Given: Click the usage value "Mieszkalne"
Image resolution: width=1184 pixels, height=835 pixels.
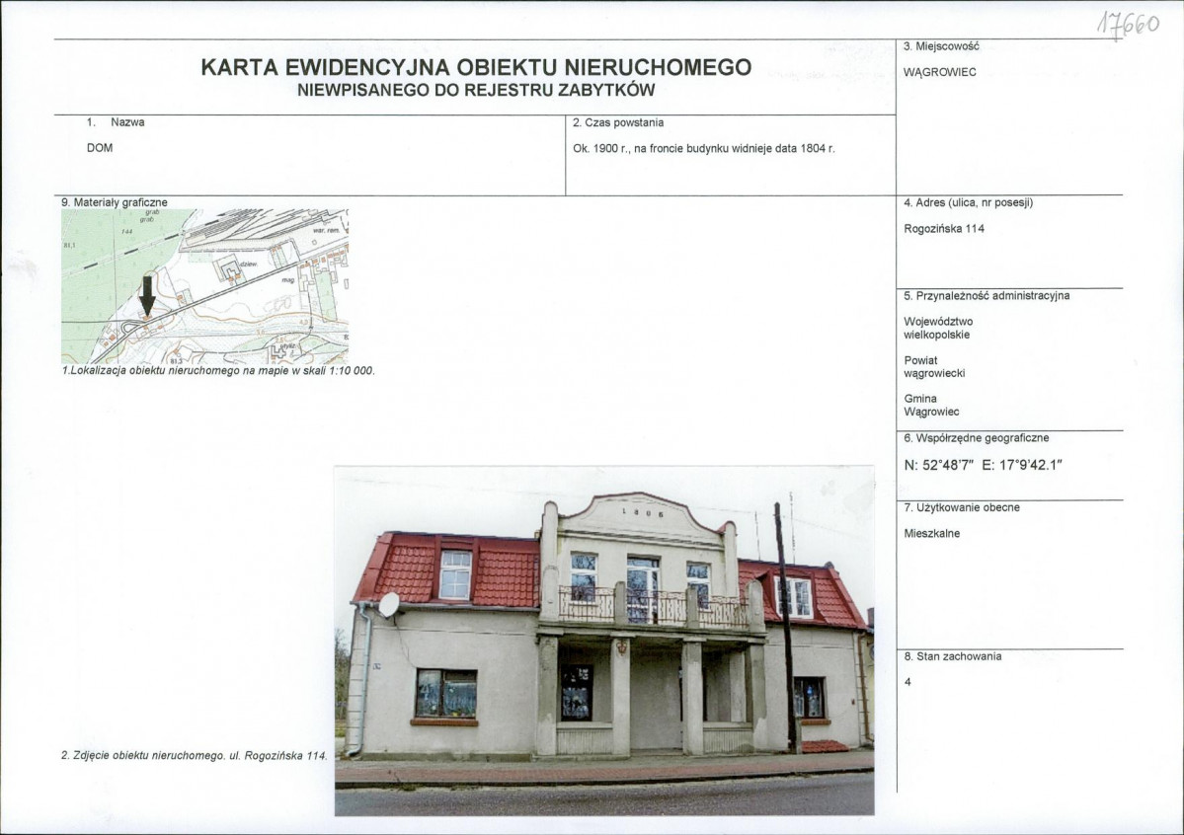Looking at the screenshot, I should [x=932, y=534].
